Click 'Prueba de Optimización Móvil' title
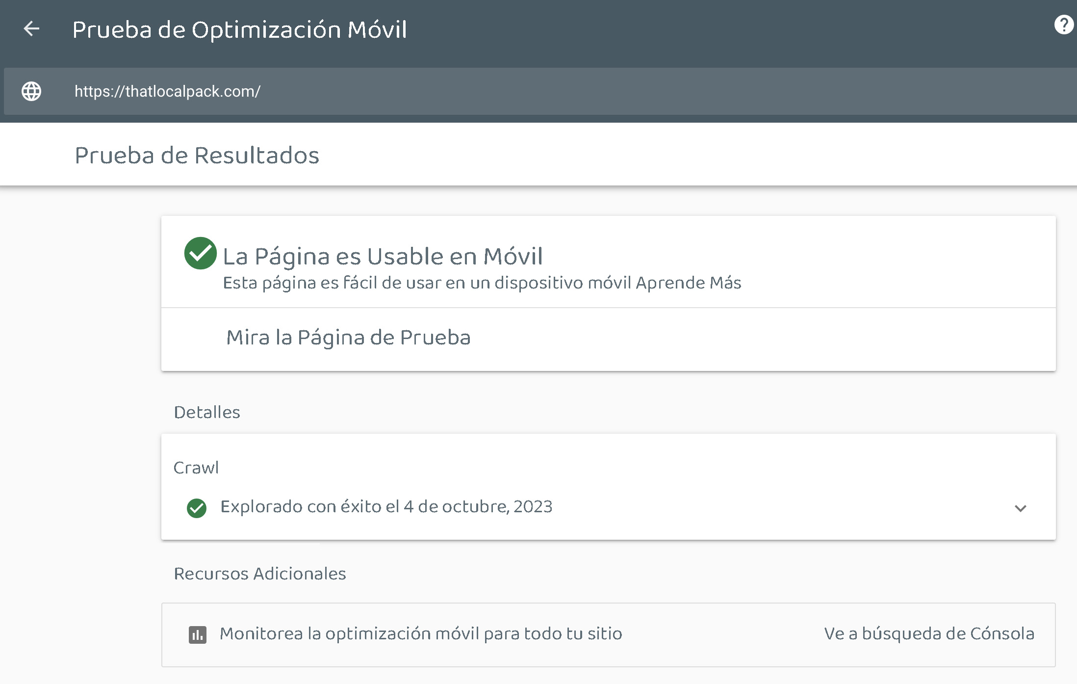Screen dimensions: 1077x684 pyautogui.click(x=239, y=29)
